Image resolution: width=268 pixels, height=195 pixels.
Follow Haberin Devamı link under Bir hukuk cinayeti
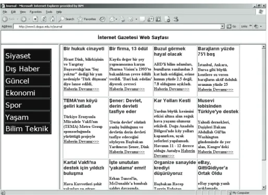pos(81,89)
